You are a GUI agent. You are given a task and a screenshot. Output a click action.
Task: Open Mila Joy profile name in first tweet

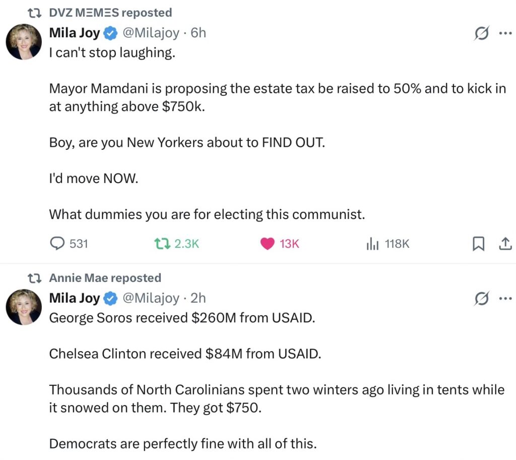74,33
